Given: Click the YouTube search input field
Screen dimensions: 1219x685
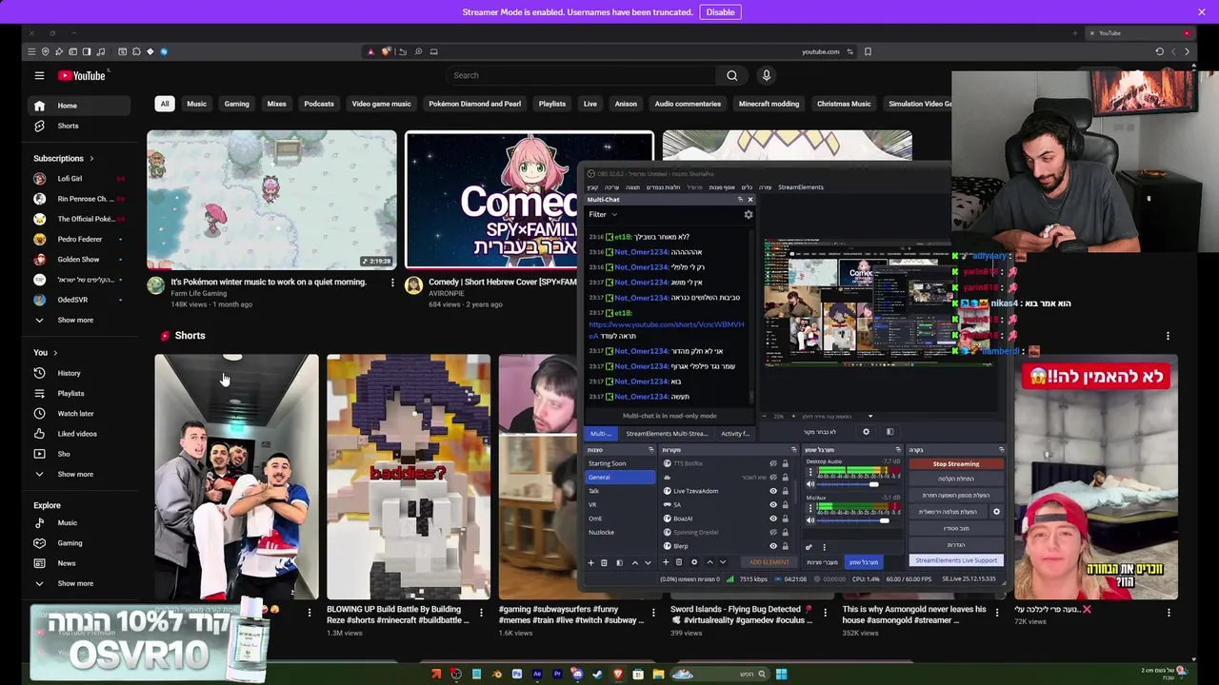Looking at the screenshot, I should point(581,75).
